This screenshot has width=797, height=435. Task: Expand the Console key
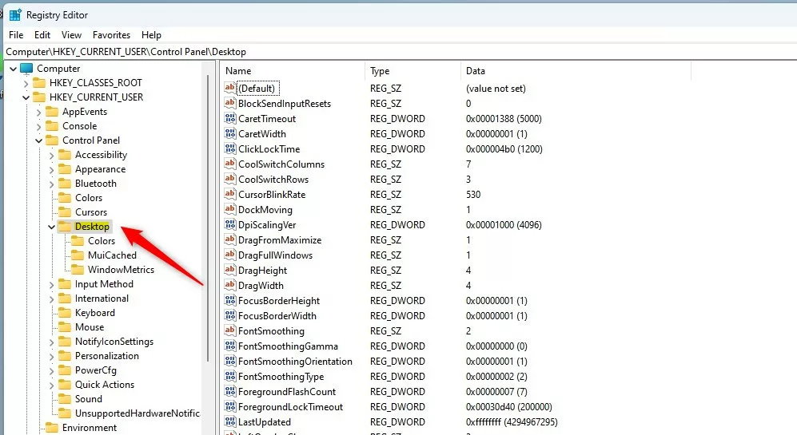[38, 126]
